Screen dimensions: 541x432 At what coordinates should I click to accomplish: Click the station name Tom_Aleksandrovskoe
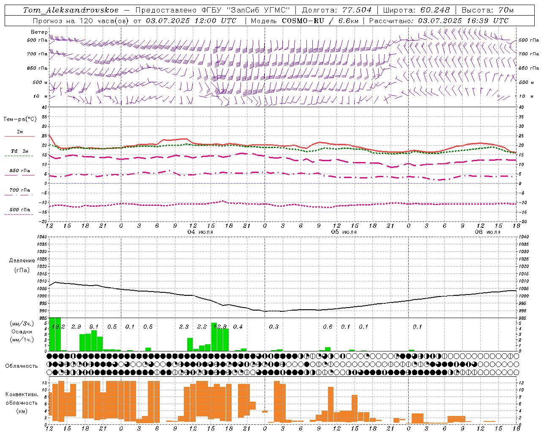click(x=71, y=10)
